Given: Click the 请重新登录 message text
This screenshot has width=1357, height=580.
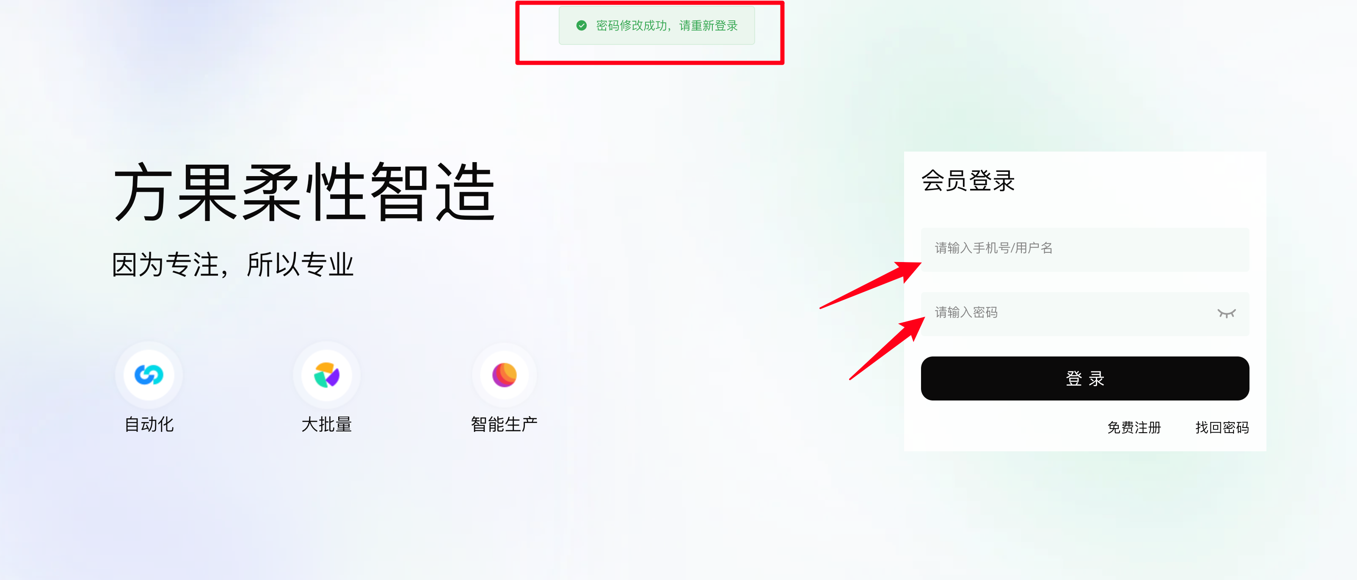Looking at the screenshot, I should (x=709, y=25).
